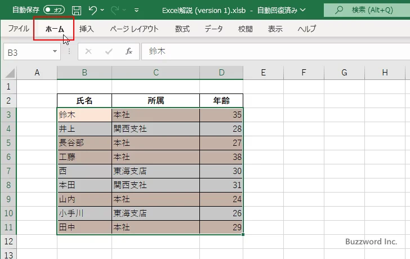Screen dimensions: 410x259
Task: Click the greyed Redo arrow icon
Action: coord(114,10)
